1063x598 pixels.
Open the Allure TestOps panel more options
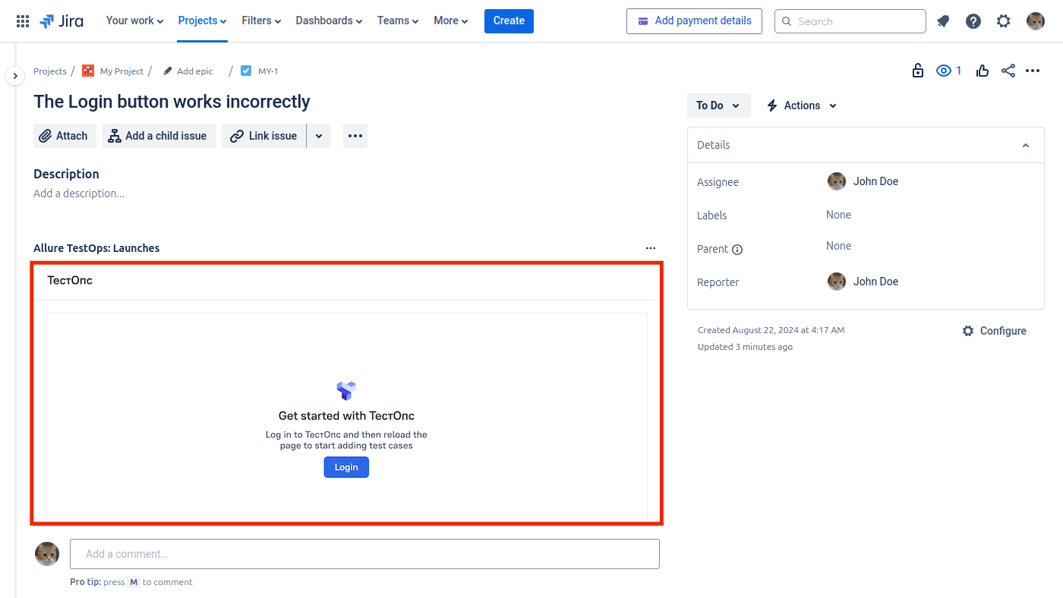pyautogui.click(x=650, y=248)
